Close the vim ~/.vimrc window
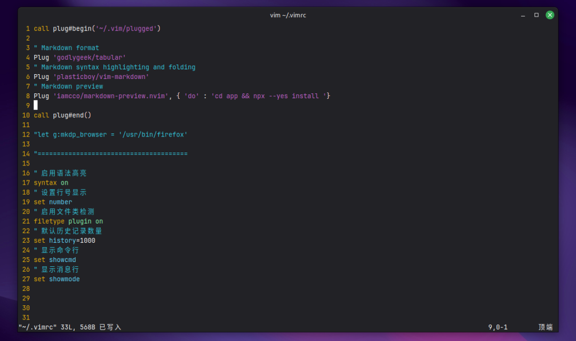The height and width of the screenshot is (341, 576). [550, 15]
